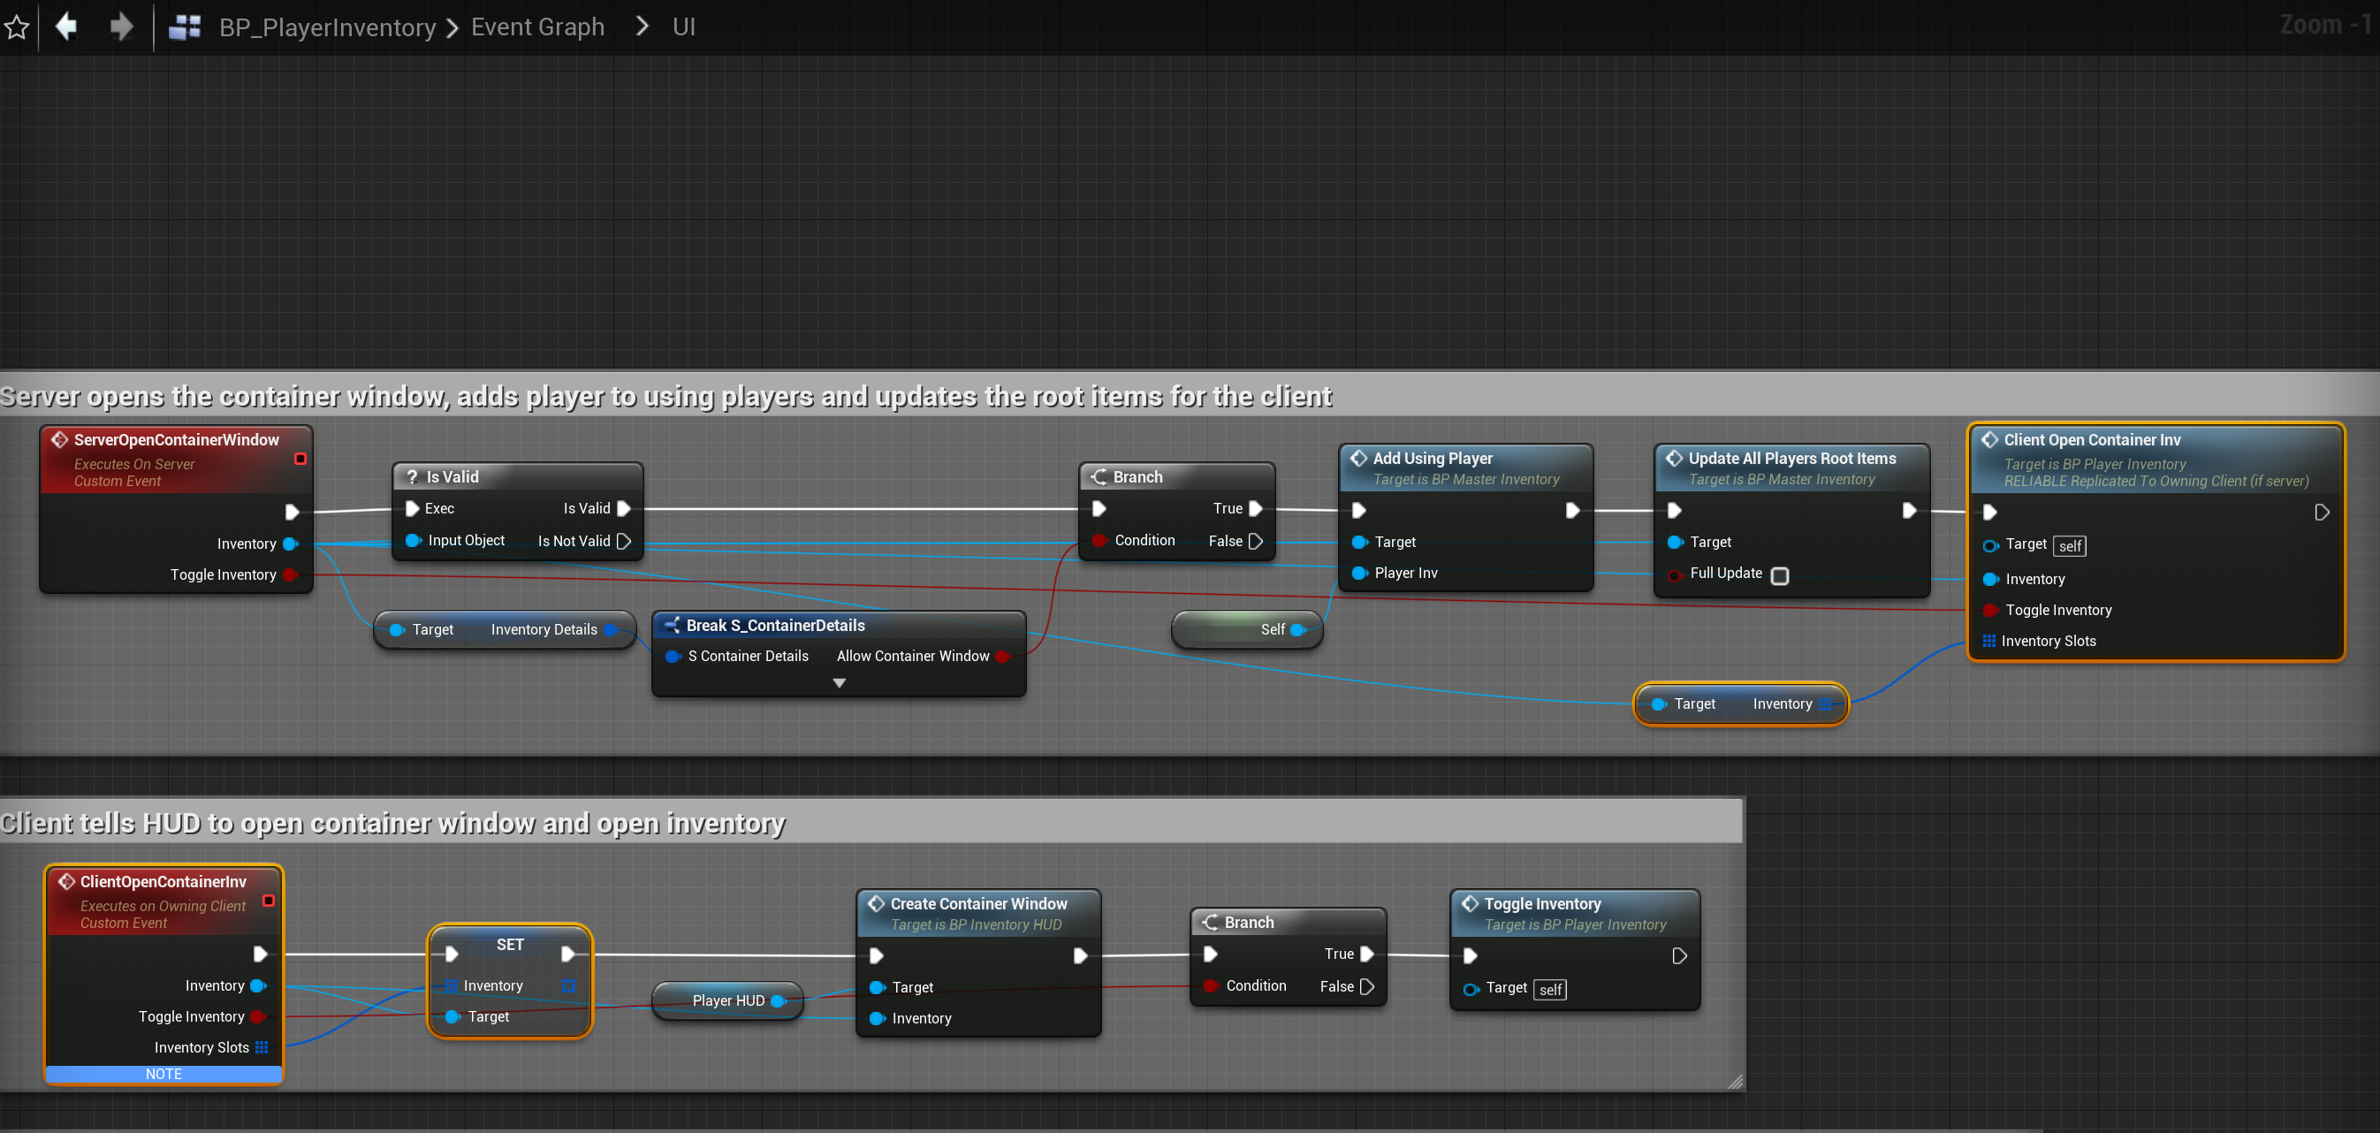
Task: Enable the Full Update checkbox
Action: pyautogui.click(x=1779, y=574)
